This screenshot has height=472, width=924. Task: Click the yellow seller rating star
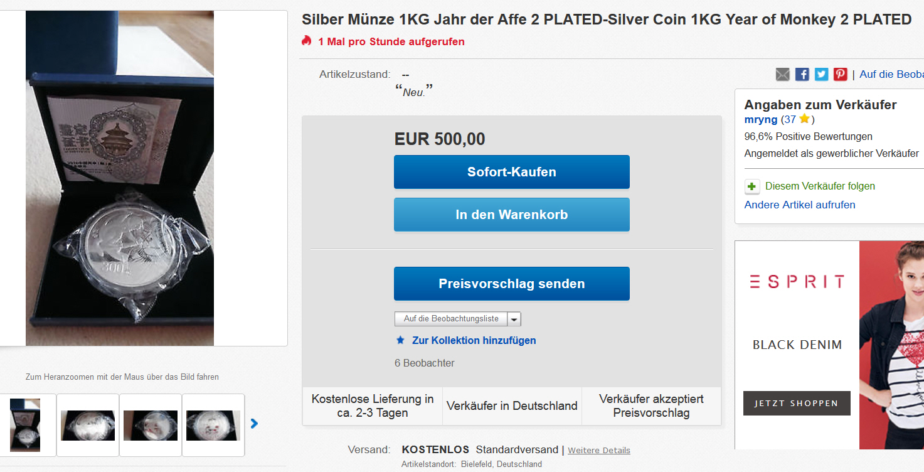(x=804, y=119)
